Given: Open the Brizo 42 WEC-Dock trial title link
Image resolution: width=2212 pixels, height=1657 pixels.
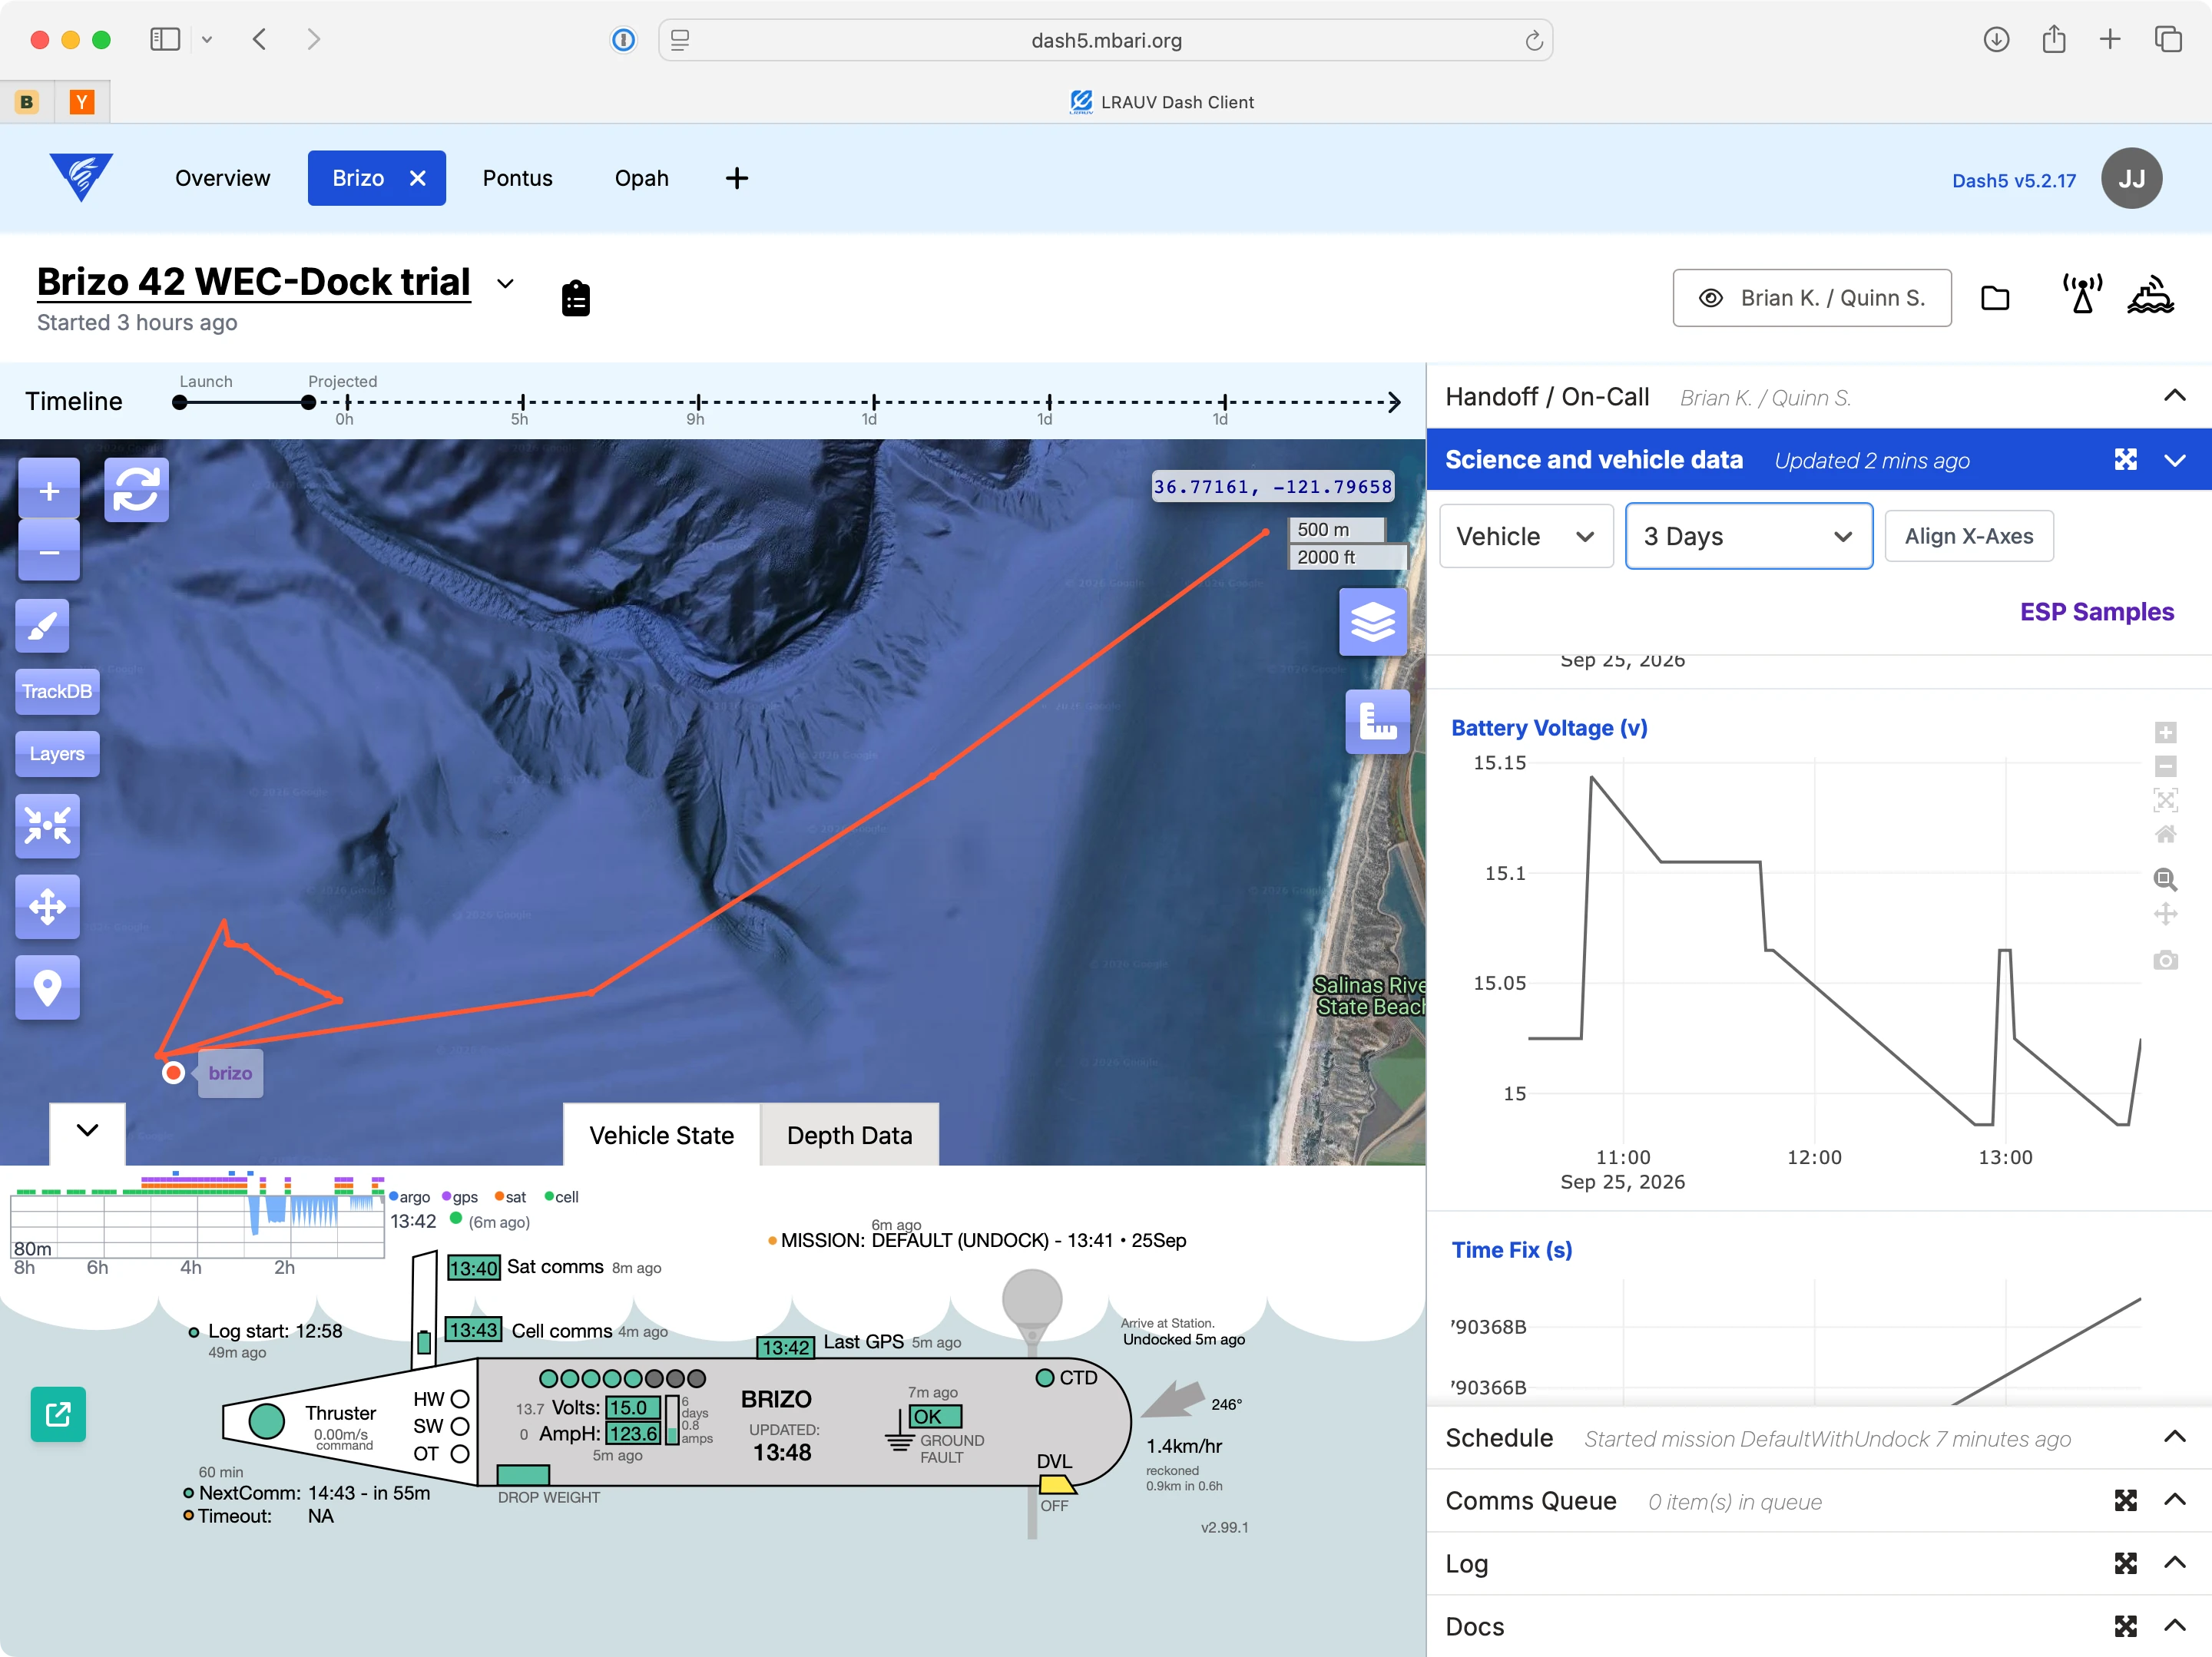Looking at the screenshot, I should [253, 282].
